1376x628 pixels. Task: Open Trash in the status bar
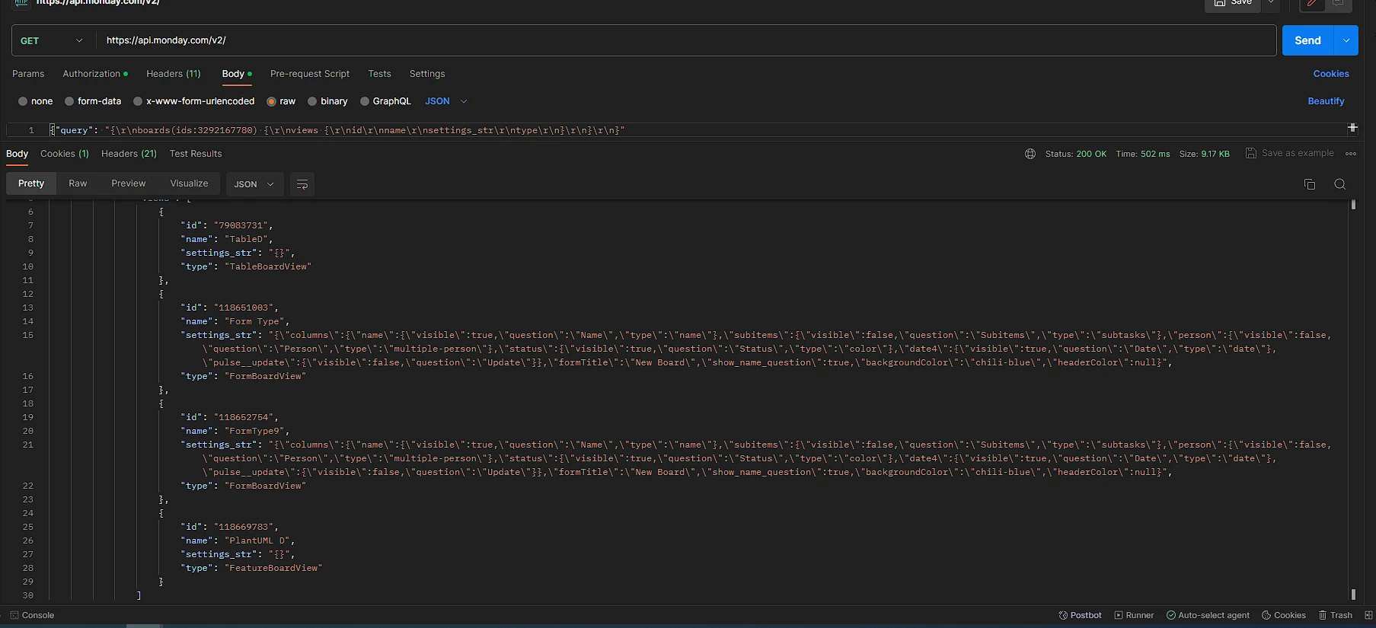[x=1336, y=615]
